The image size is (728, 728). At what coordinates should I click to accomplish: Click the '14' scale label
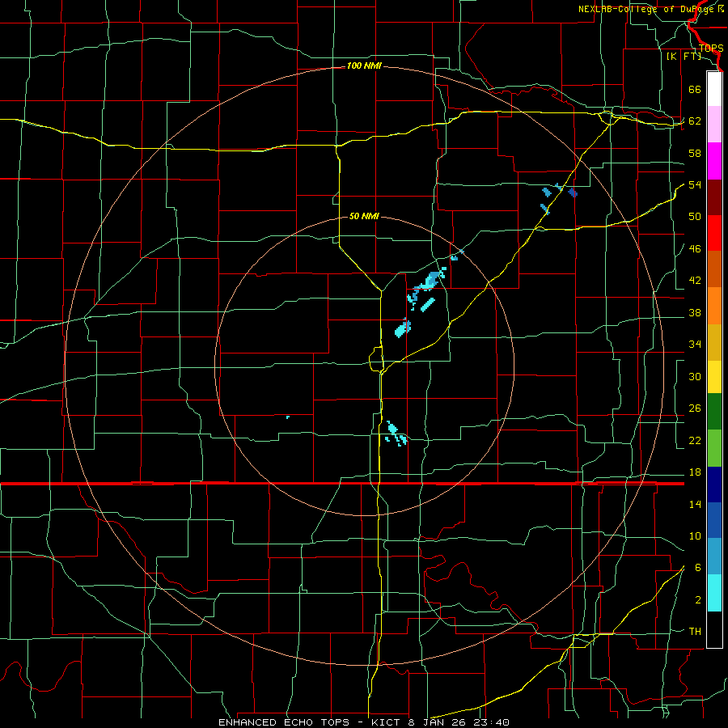[695, 504]
